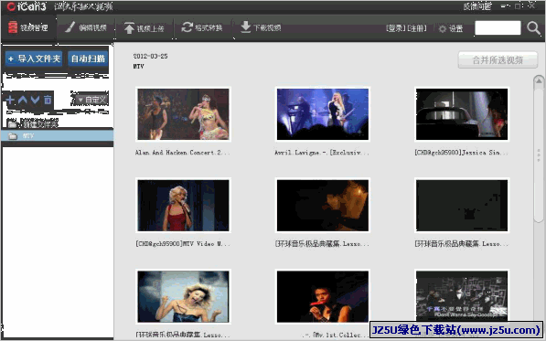Click the 注册 register link
The height and width of the screenshot is (341, 546).
coord(416,28)
